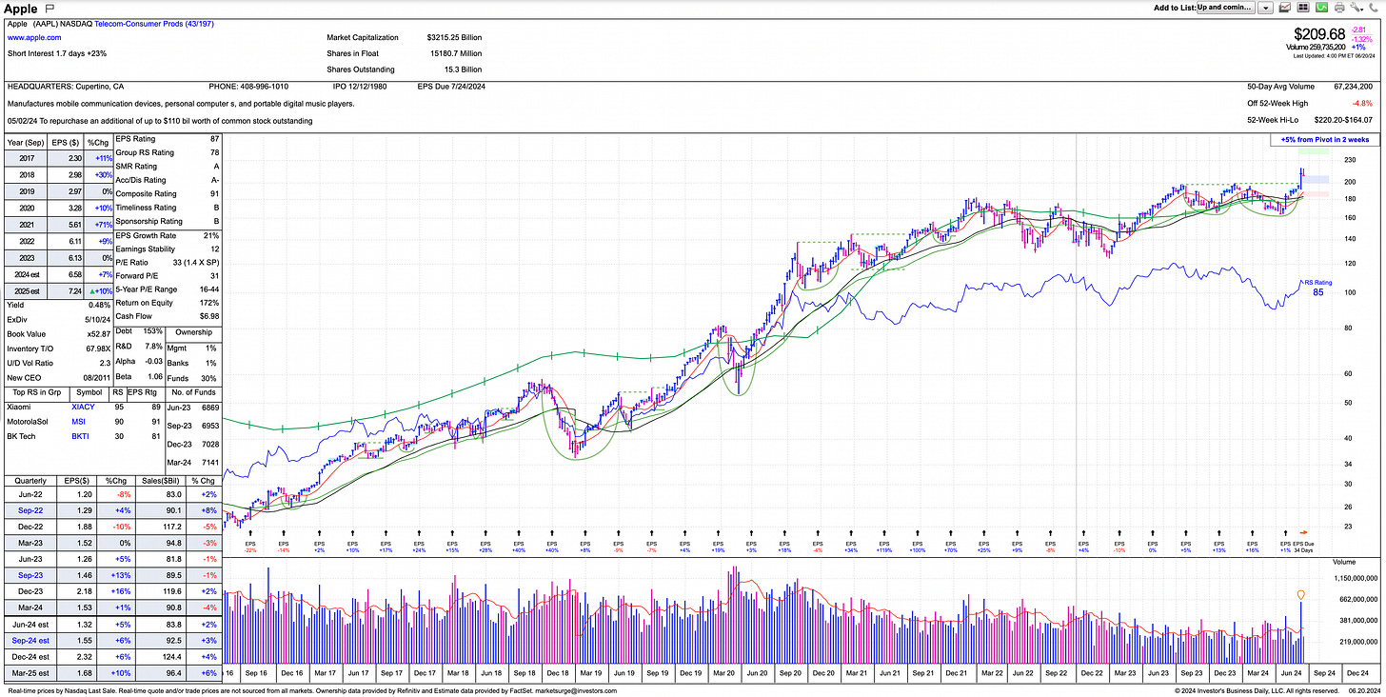
Task: Click the '52-Week Hi-Lo' label
Action: 1274,119
